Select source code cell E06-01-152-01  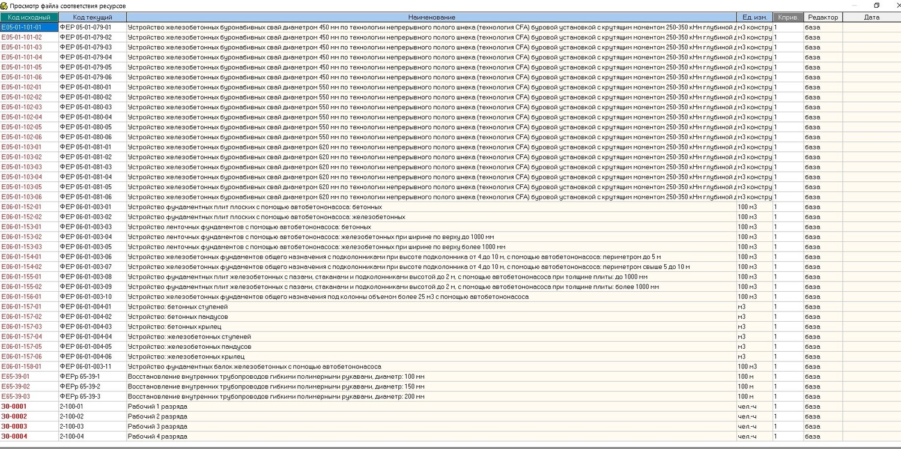29,206
